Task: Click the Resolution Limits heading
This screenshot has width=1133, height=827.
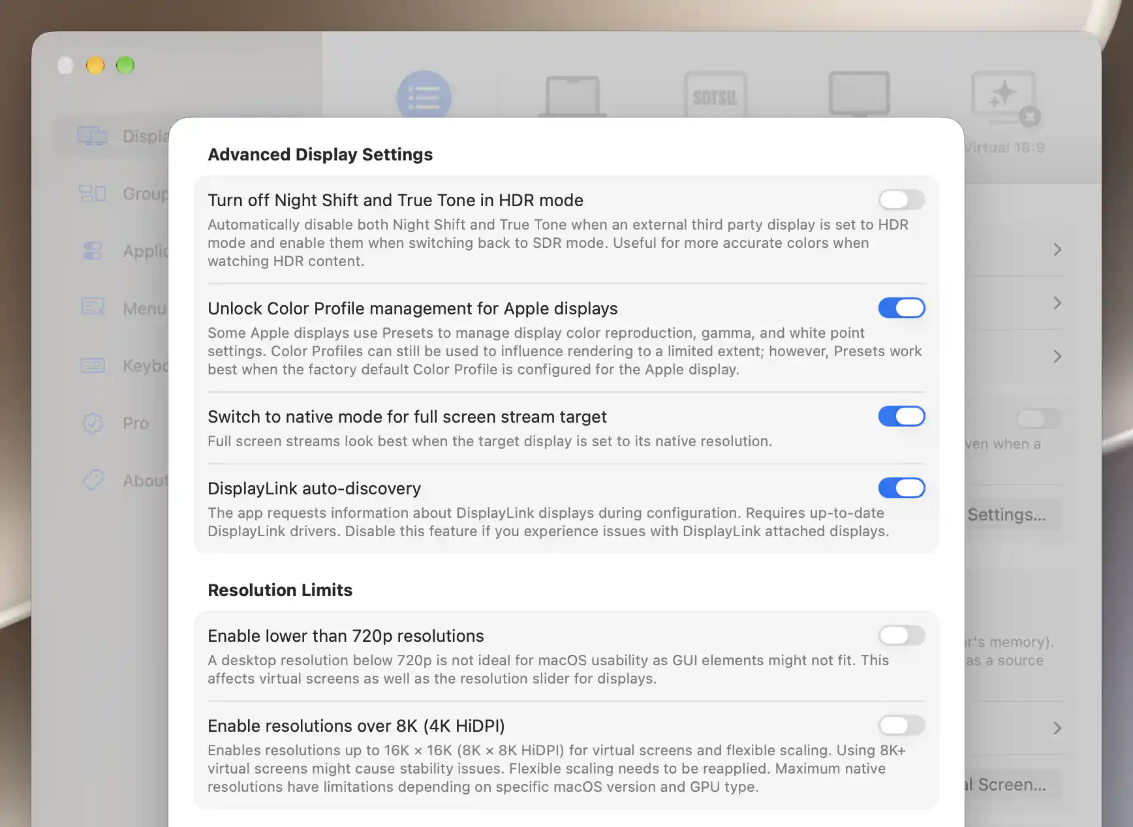Action: 280,590
